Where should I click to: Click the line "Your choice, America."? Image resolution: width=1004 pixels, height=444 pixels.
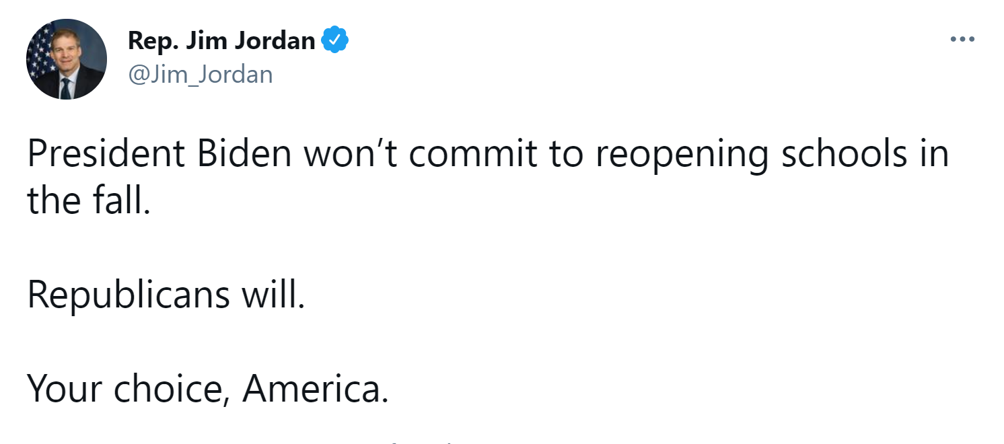pos(208,389)
